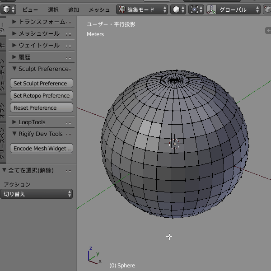Collapse the Rigify Dev Tools panel
The height and width of the screenshot is (271, 271).
click(x=42, y=134)
